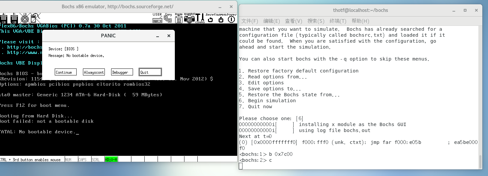
Task: Open the 编辑(E) menu in terminal
Action: coord(272,21)
